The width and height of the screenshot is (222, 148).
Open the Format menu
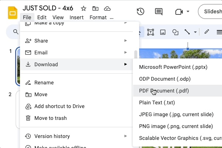(x=98, y=17)
